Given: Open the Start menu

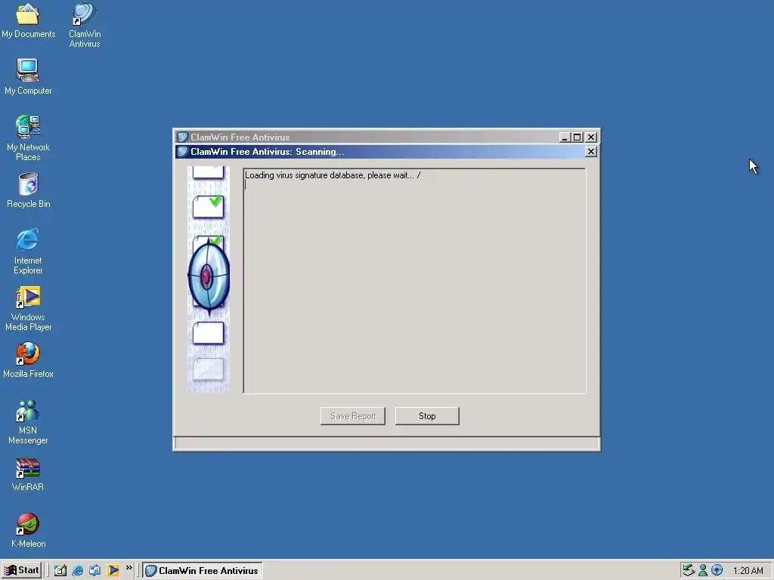Looking at the screenshot, I should click(x=22, y=570).
